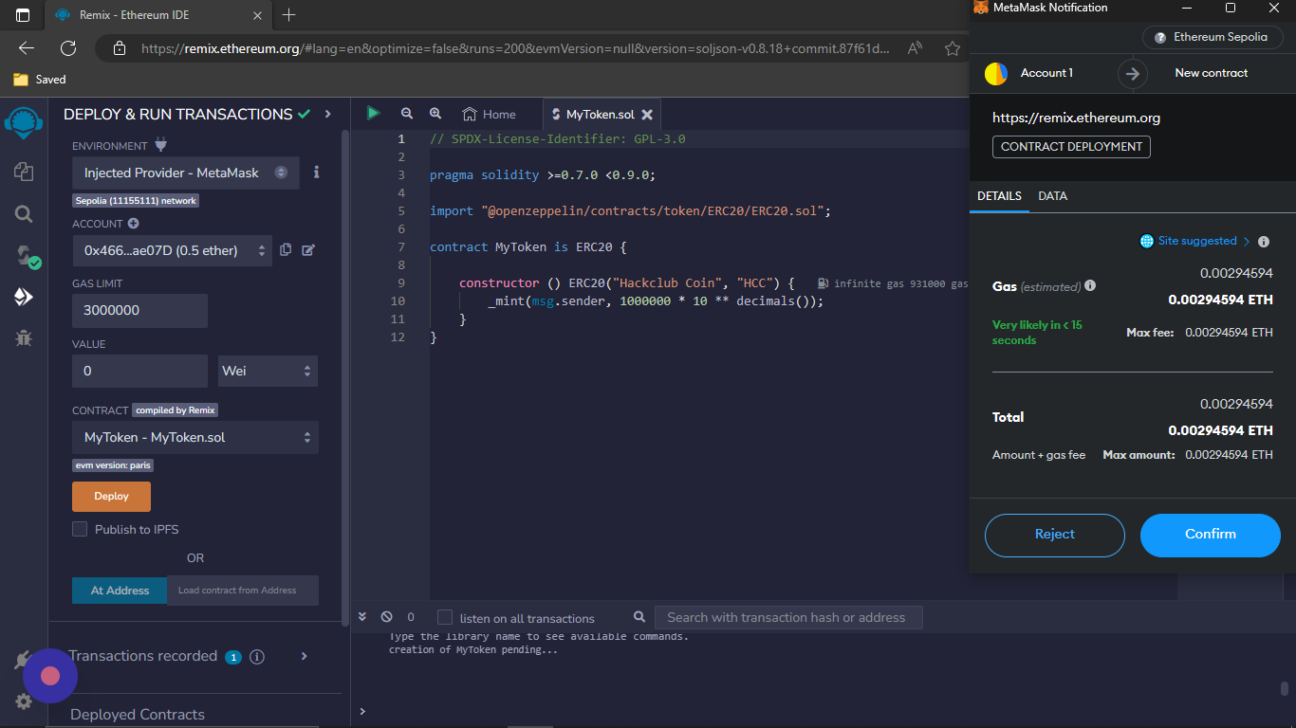Click the browser URL address bar
Image resolution: width=1296 pixels, height=728 pixels.
pyautogui.click(x=513, y=48)
